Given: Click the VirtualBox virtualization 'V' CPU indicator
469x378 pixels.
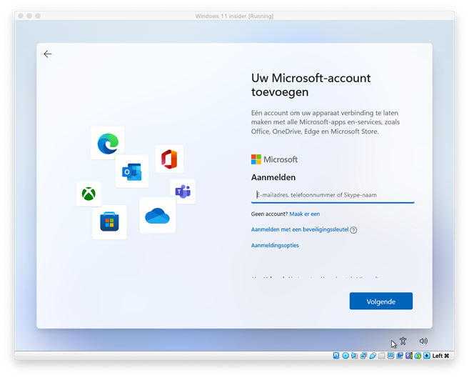Looking at the screenshot, I should click(408, 356).
